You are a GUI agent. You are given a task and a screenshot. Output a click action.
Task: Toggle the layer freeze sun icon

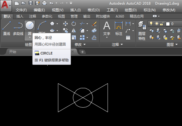[156, 24]
